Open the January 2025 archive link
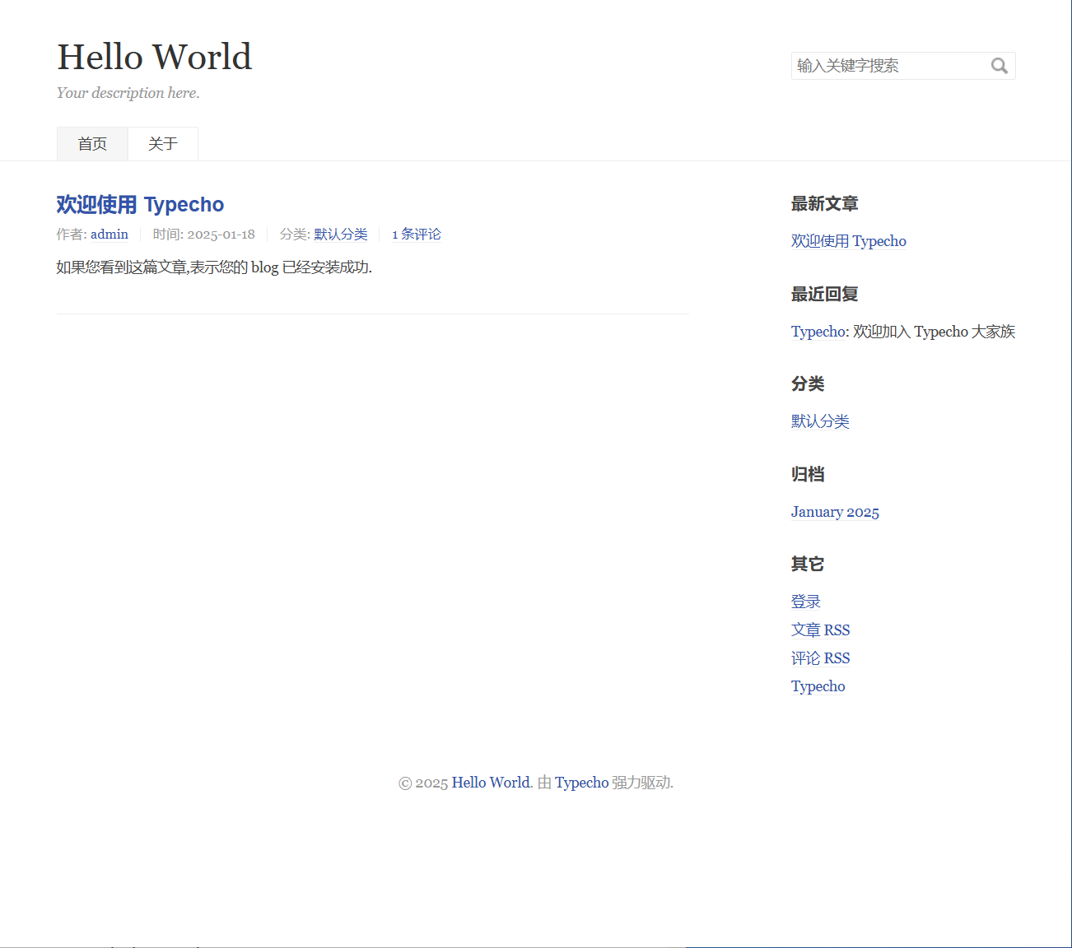The image size is (1072, 948). coord(835,512)
